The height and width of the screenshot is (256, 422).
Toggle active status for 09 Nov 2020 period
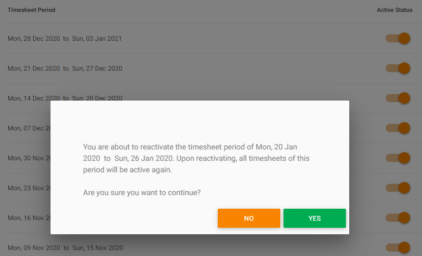click(x=398, y=248)
